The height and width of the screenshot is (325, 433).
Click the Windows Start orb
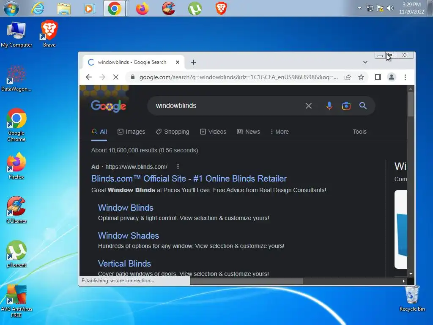[x=11, y=8]
